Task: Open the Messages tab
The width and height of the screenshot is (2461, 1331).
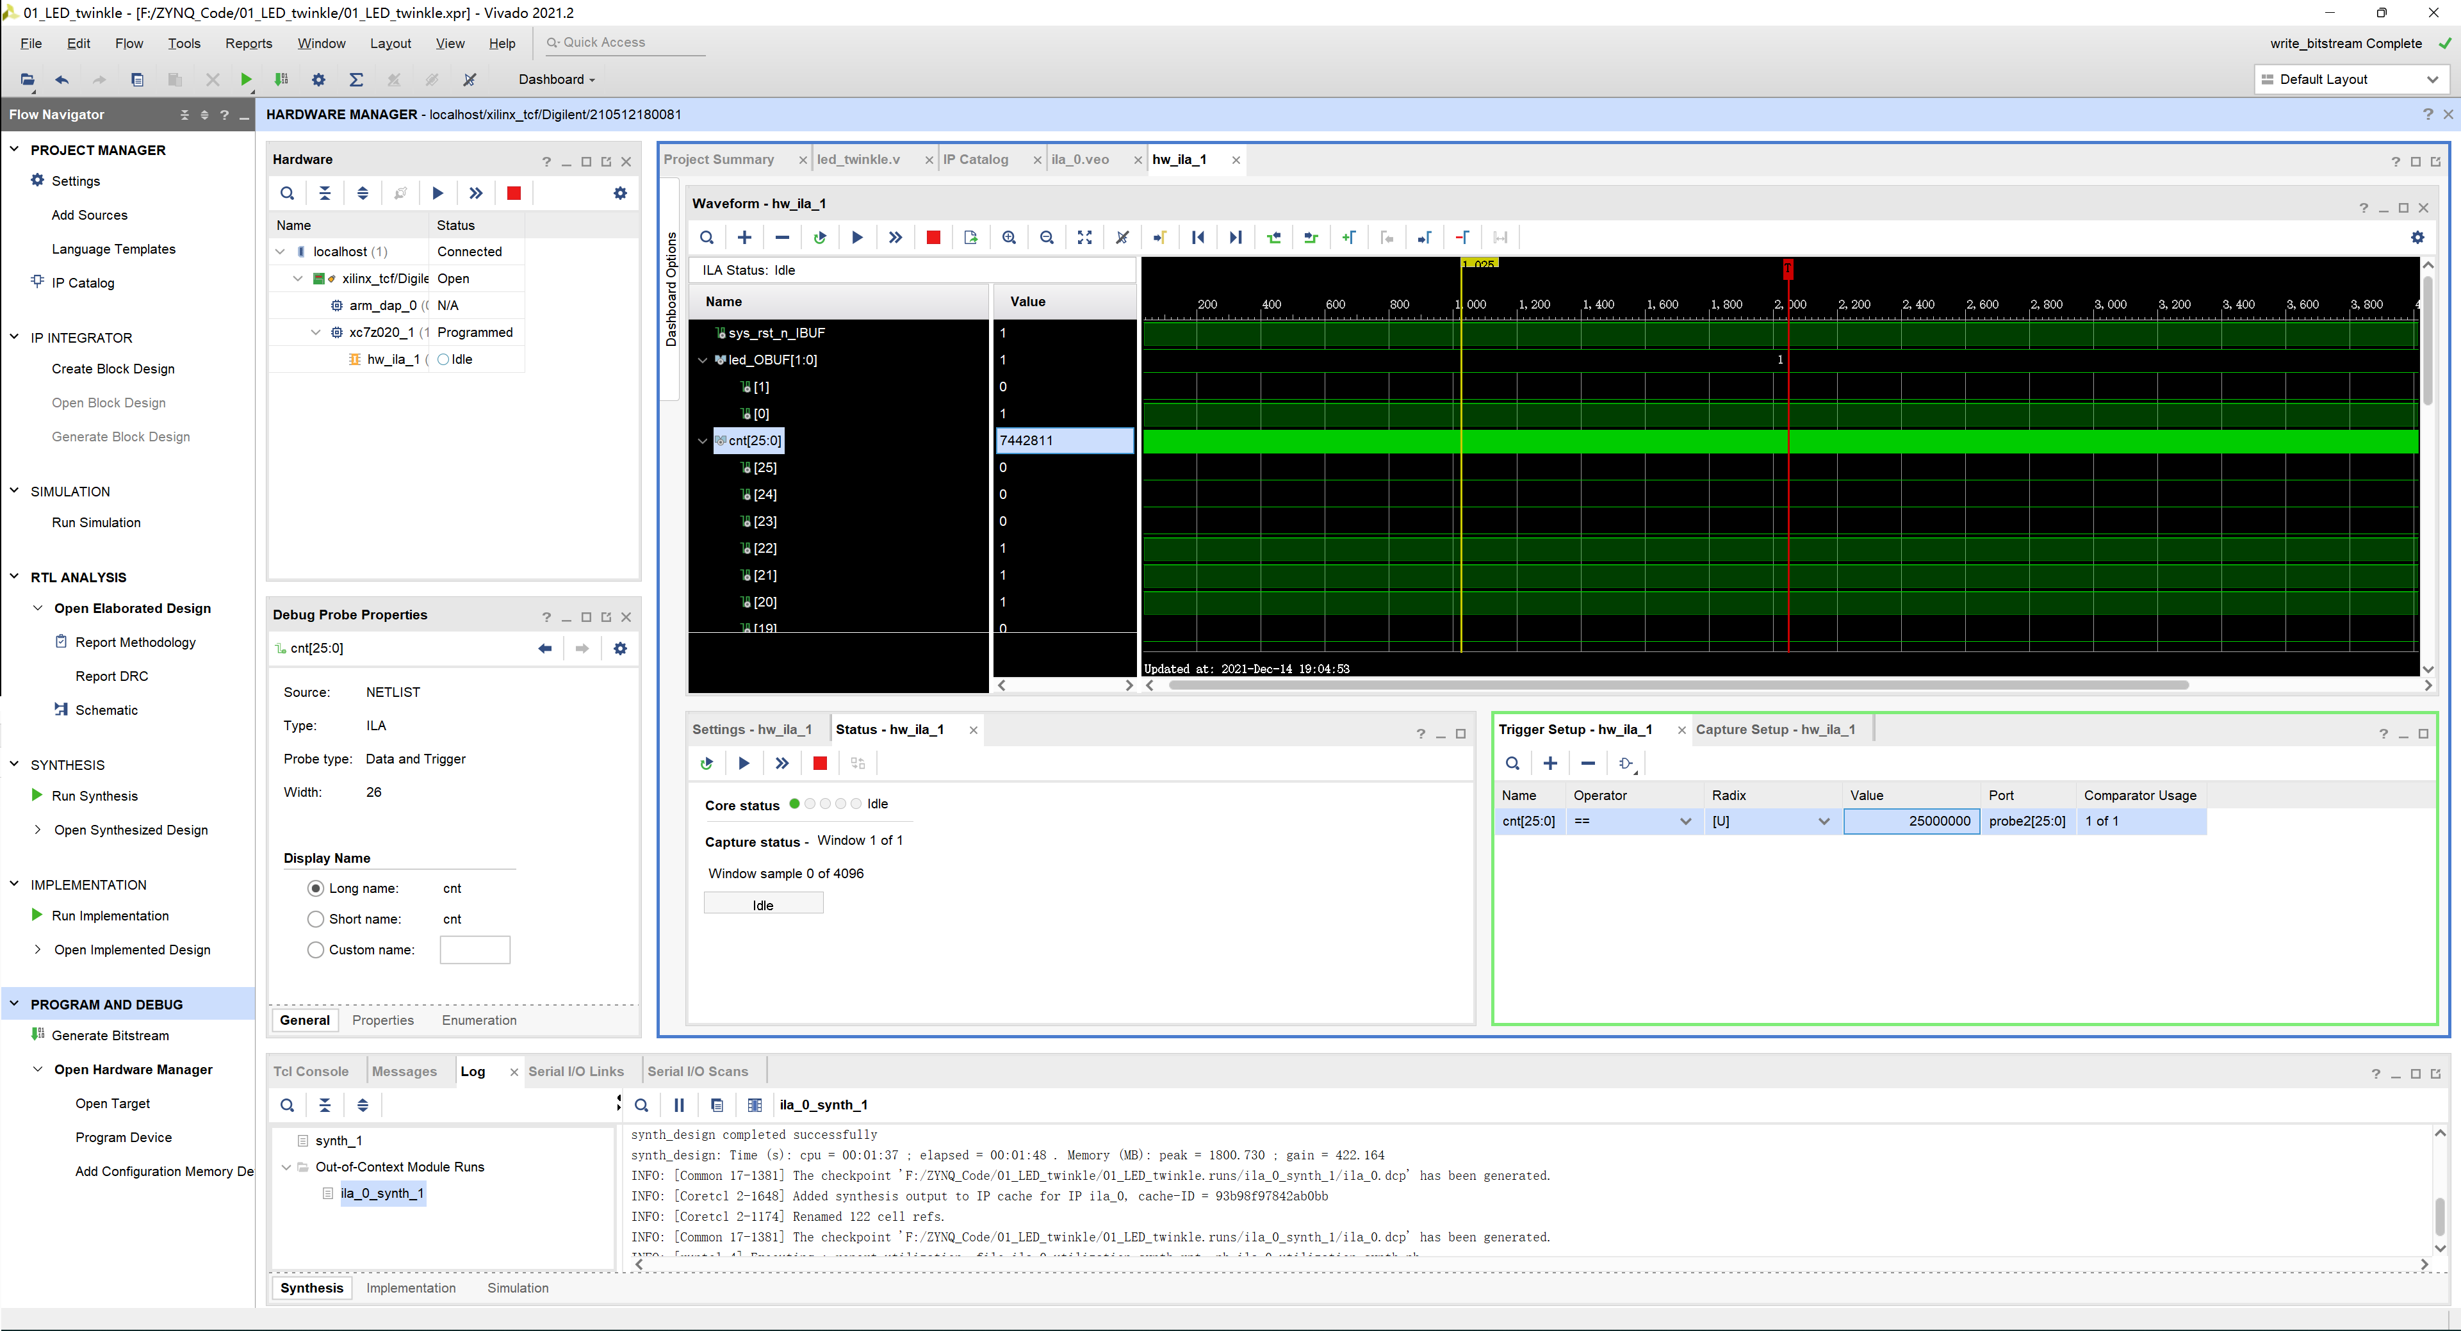Action: (404, 1071)
